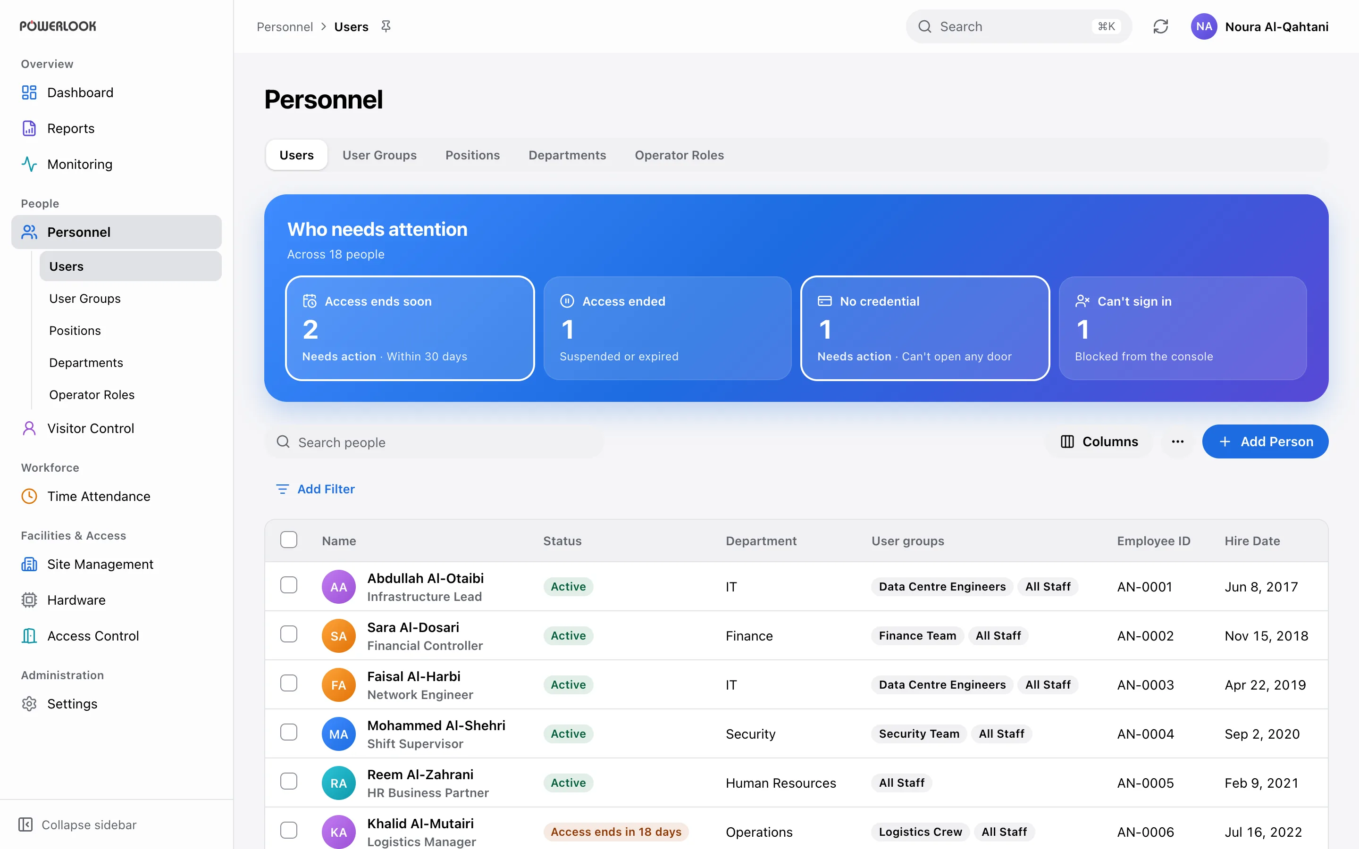Open Site Management section
Viewport: 1359px width, 849px height.
[x=116, y=564]
